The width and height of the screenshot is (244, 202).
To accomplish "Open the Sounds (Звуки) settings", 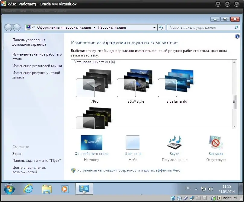I will pos(174,142).
